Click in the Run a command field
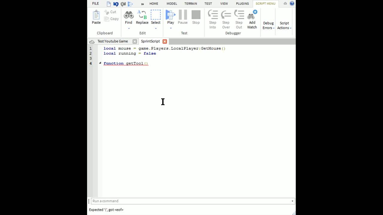This screenshot has width=383, height=215. pyautogui.click(x=193, y=201)
